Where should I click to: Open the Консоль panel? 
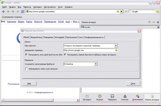[x=125, y=98]
